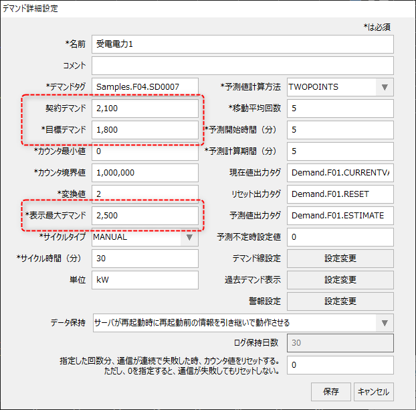
Task: Click the サイクル時間（分）field with 30
Action: coord(145,259)
